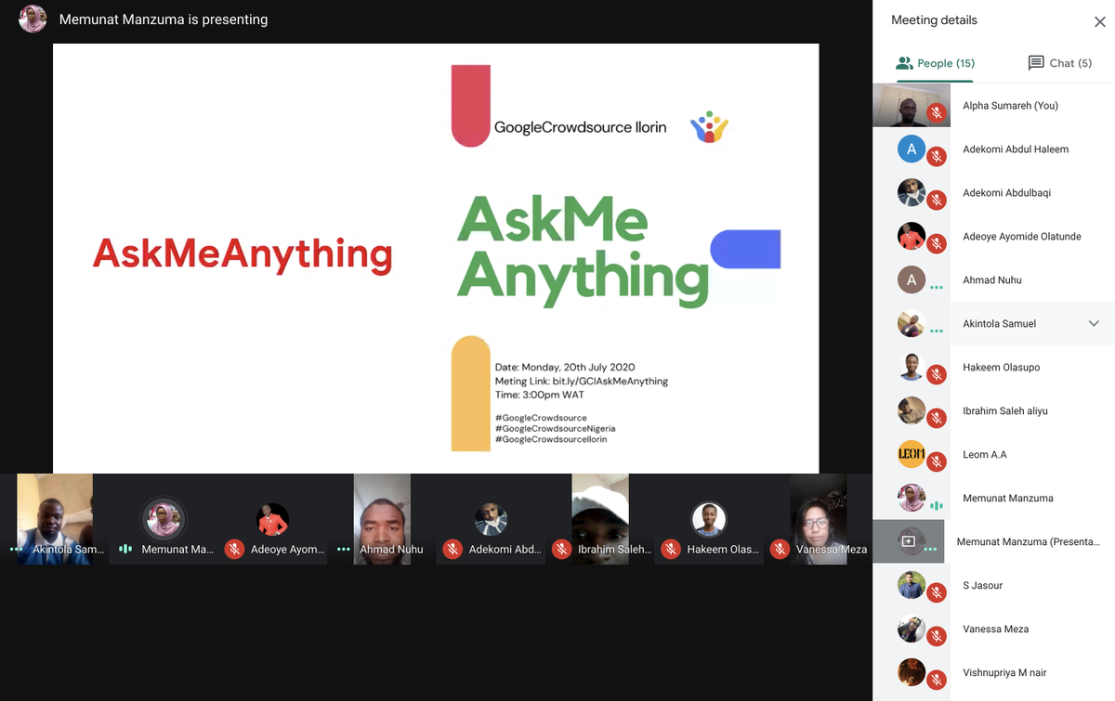This screenshot has width=1115, height=701.
Task: Select Memunat Manzuma in participant list
Action: 1008,499
